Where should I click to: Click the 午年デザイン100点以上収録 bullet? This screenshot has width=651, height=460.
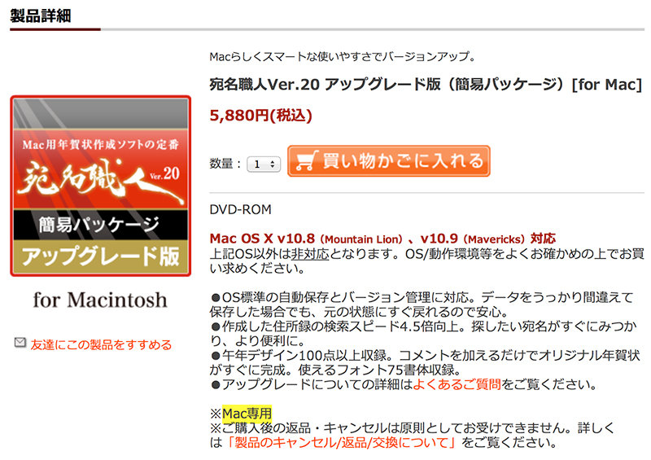[424, 362]
